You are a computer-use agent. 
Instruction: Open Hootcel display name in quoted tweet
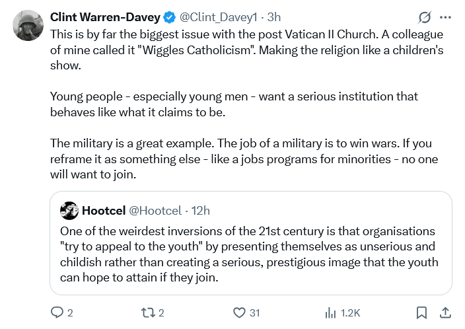[x=103, y=211]
